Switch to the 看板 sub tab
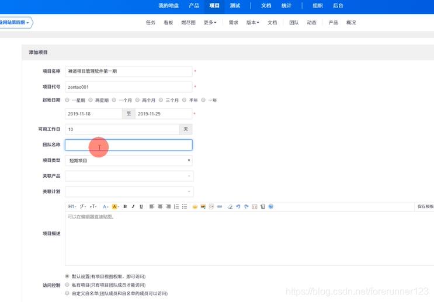The width and height of the screenshot is (434, 302). coord(168,23)
